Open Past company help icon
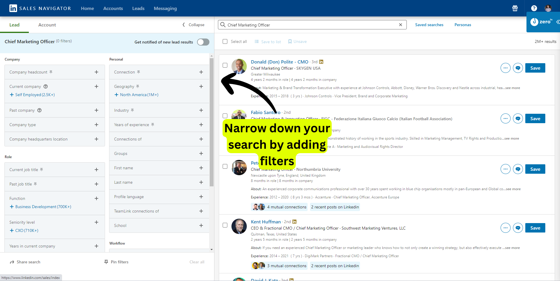Viewport: 560px width, 281px height. [39, 110]
